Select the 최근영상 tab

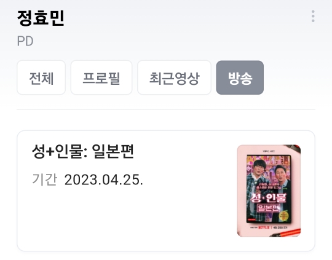tap(174, 77)
